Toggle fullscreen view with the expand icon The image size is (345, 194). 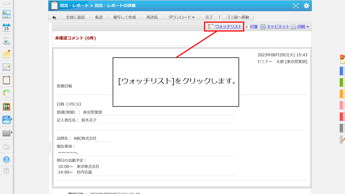(296, 6)
